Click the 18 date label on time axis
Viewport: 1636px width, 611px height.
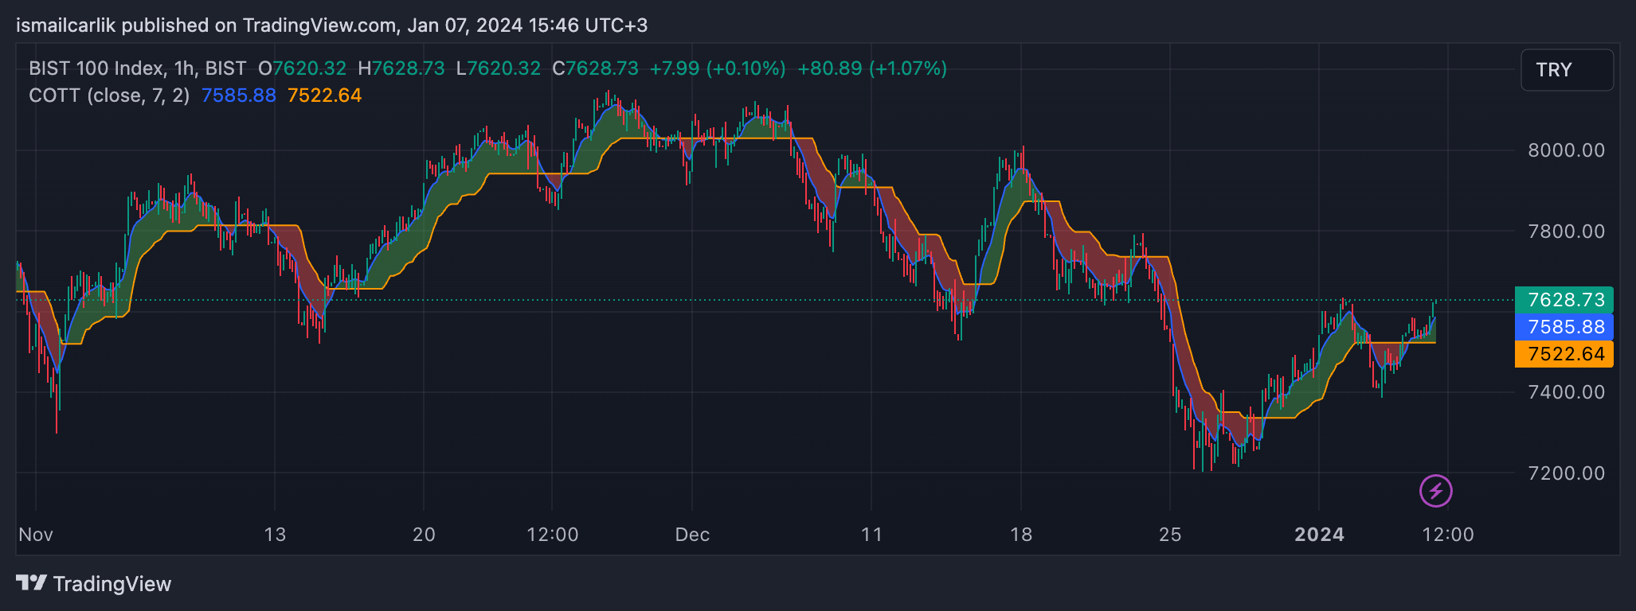click(x=1021, y=535)
